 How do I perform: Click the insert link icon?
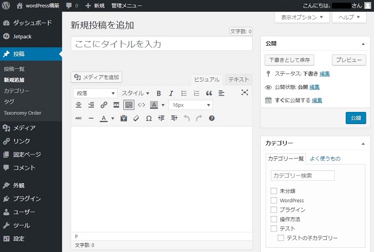104,105
